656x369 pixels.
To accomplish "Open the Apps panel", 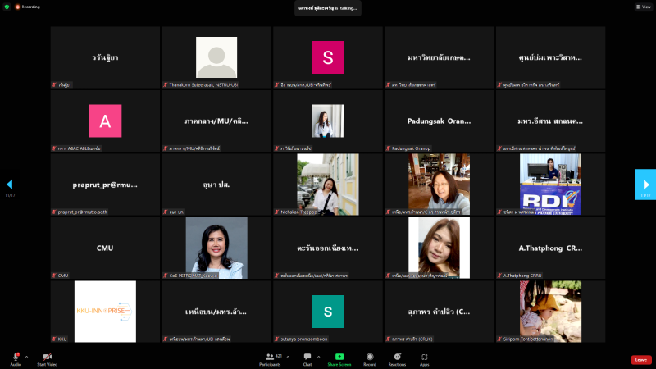I will 425,357.
